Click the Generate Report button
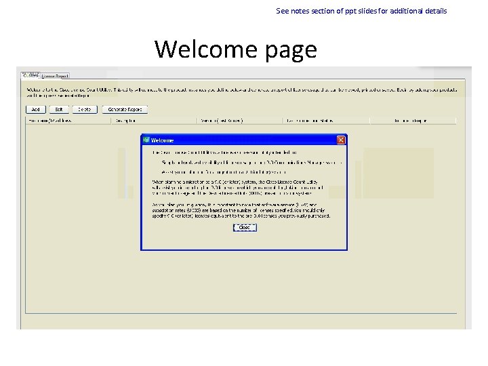The image size is (488, 366). click(x=125, y=110)
